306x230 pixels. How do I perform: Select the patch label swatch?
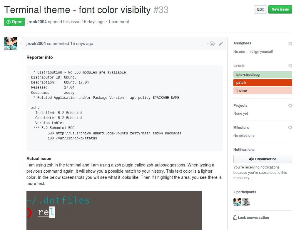[262, 83]
